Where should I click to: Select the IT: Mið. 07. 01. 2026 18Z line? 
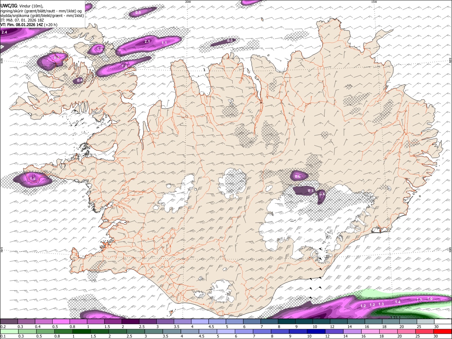pos(22,20)
